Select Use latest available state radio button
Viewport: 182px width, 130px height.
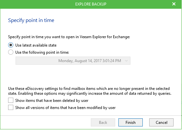click(11, 45)
